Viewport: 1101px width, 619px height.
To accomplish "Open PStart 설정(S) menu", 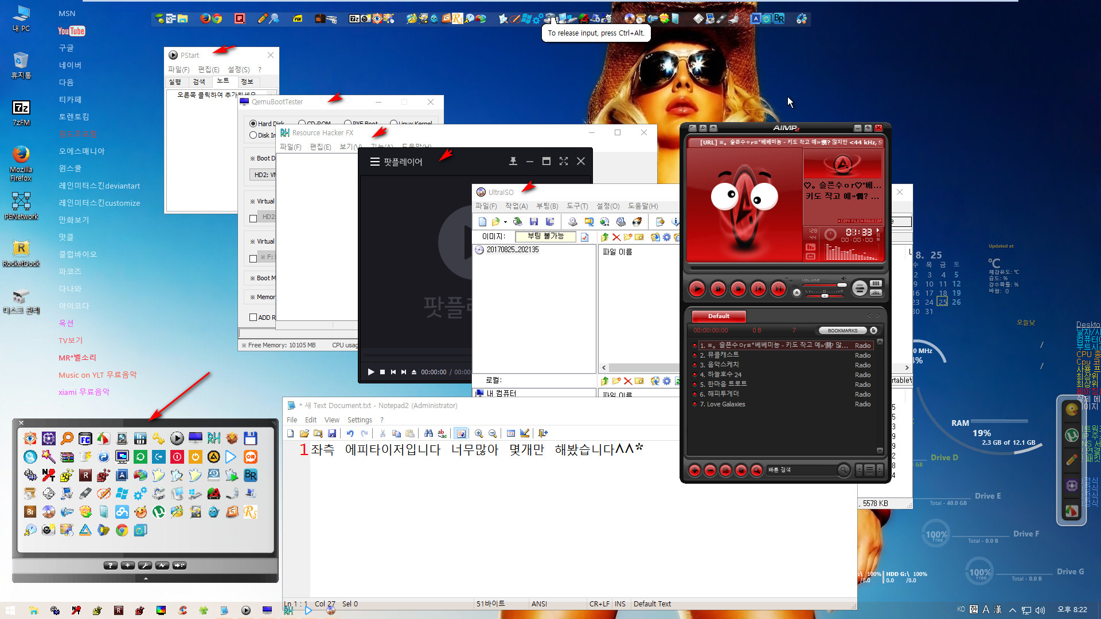I will (239, 70).
